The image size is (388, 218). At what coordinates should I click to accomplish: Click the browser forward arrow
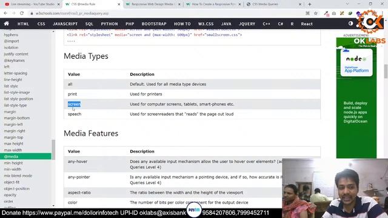point(13,13)
